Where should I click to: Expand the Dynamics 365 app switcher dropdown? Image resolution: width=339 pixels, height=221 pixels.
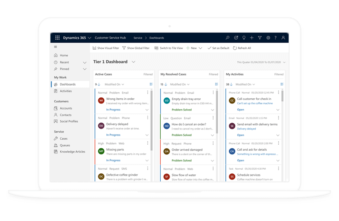[x=89, y=38]
